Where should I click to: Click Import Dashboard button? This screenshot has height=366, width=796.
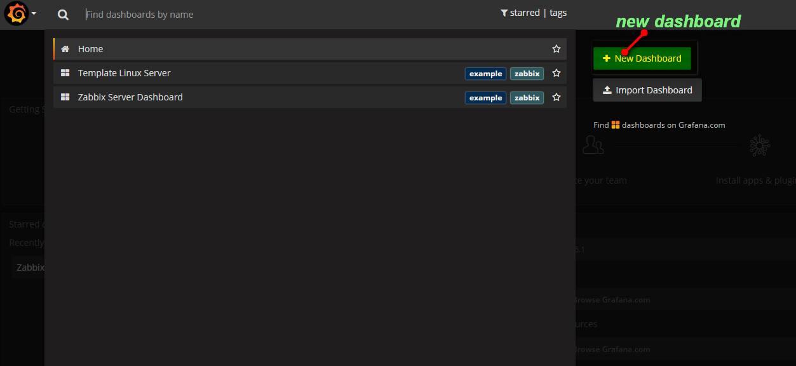pos(647,90)
